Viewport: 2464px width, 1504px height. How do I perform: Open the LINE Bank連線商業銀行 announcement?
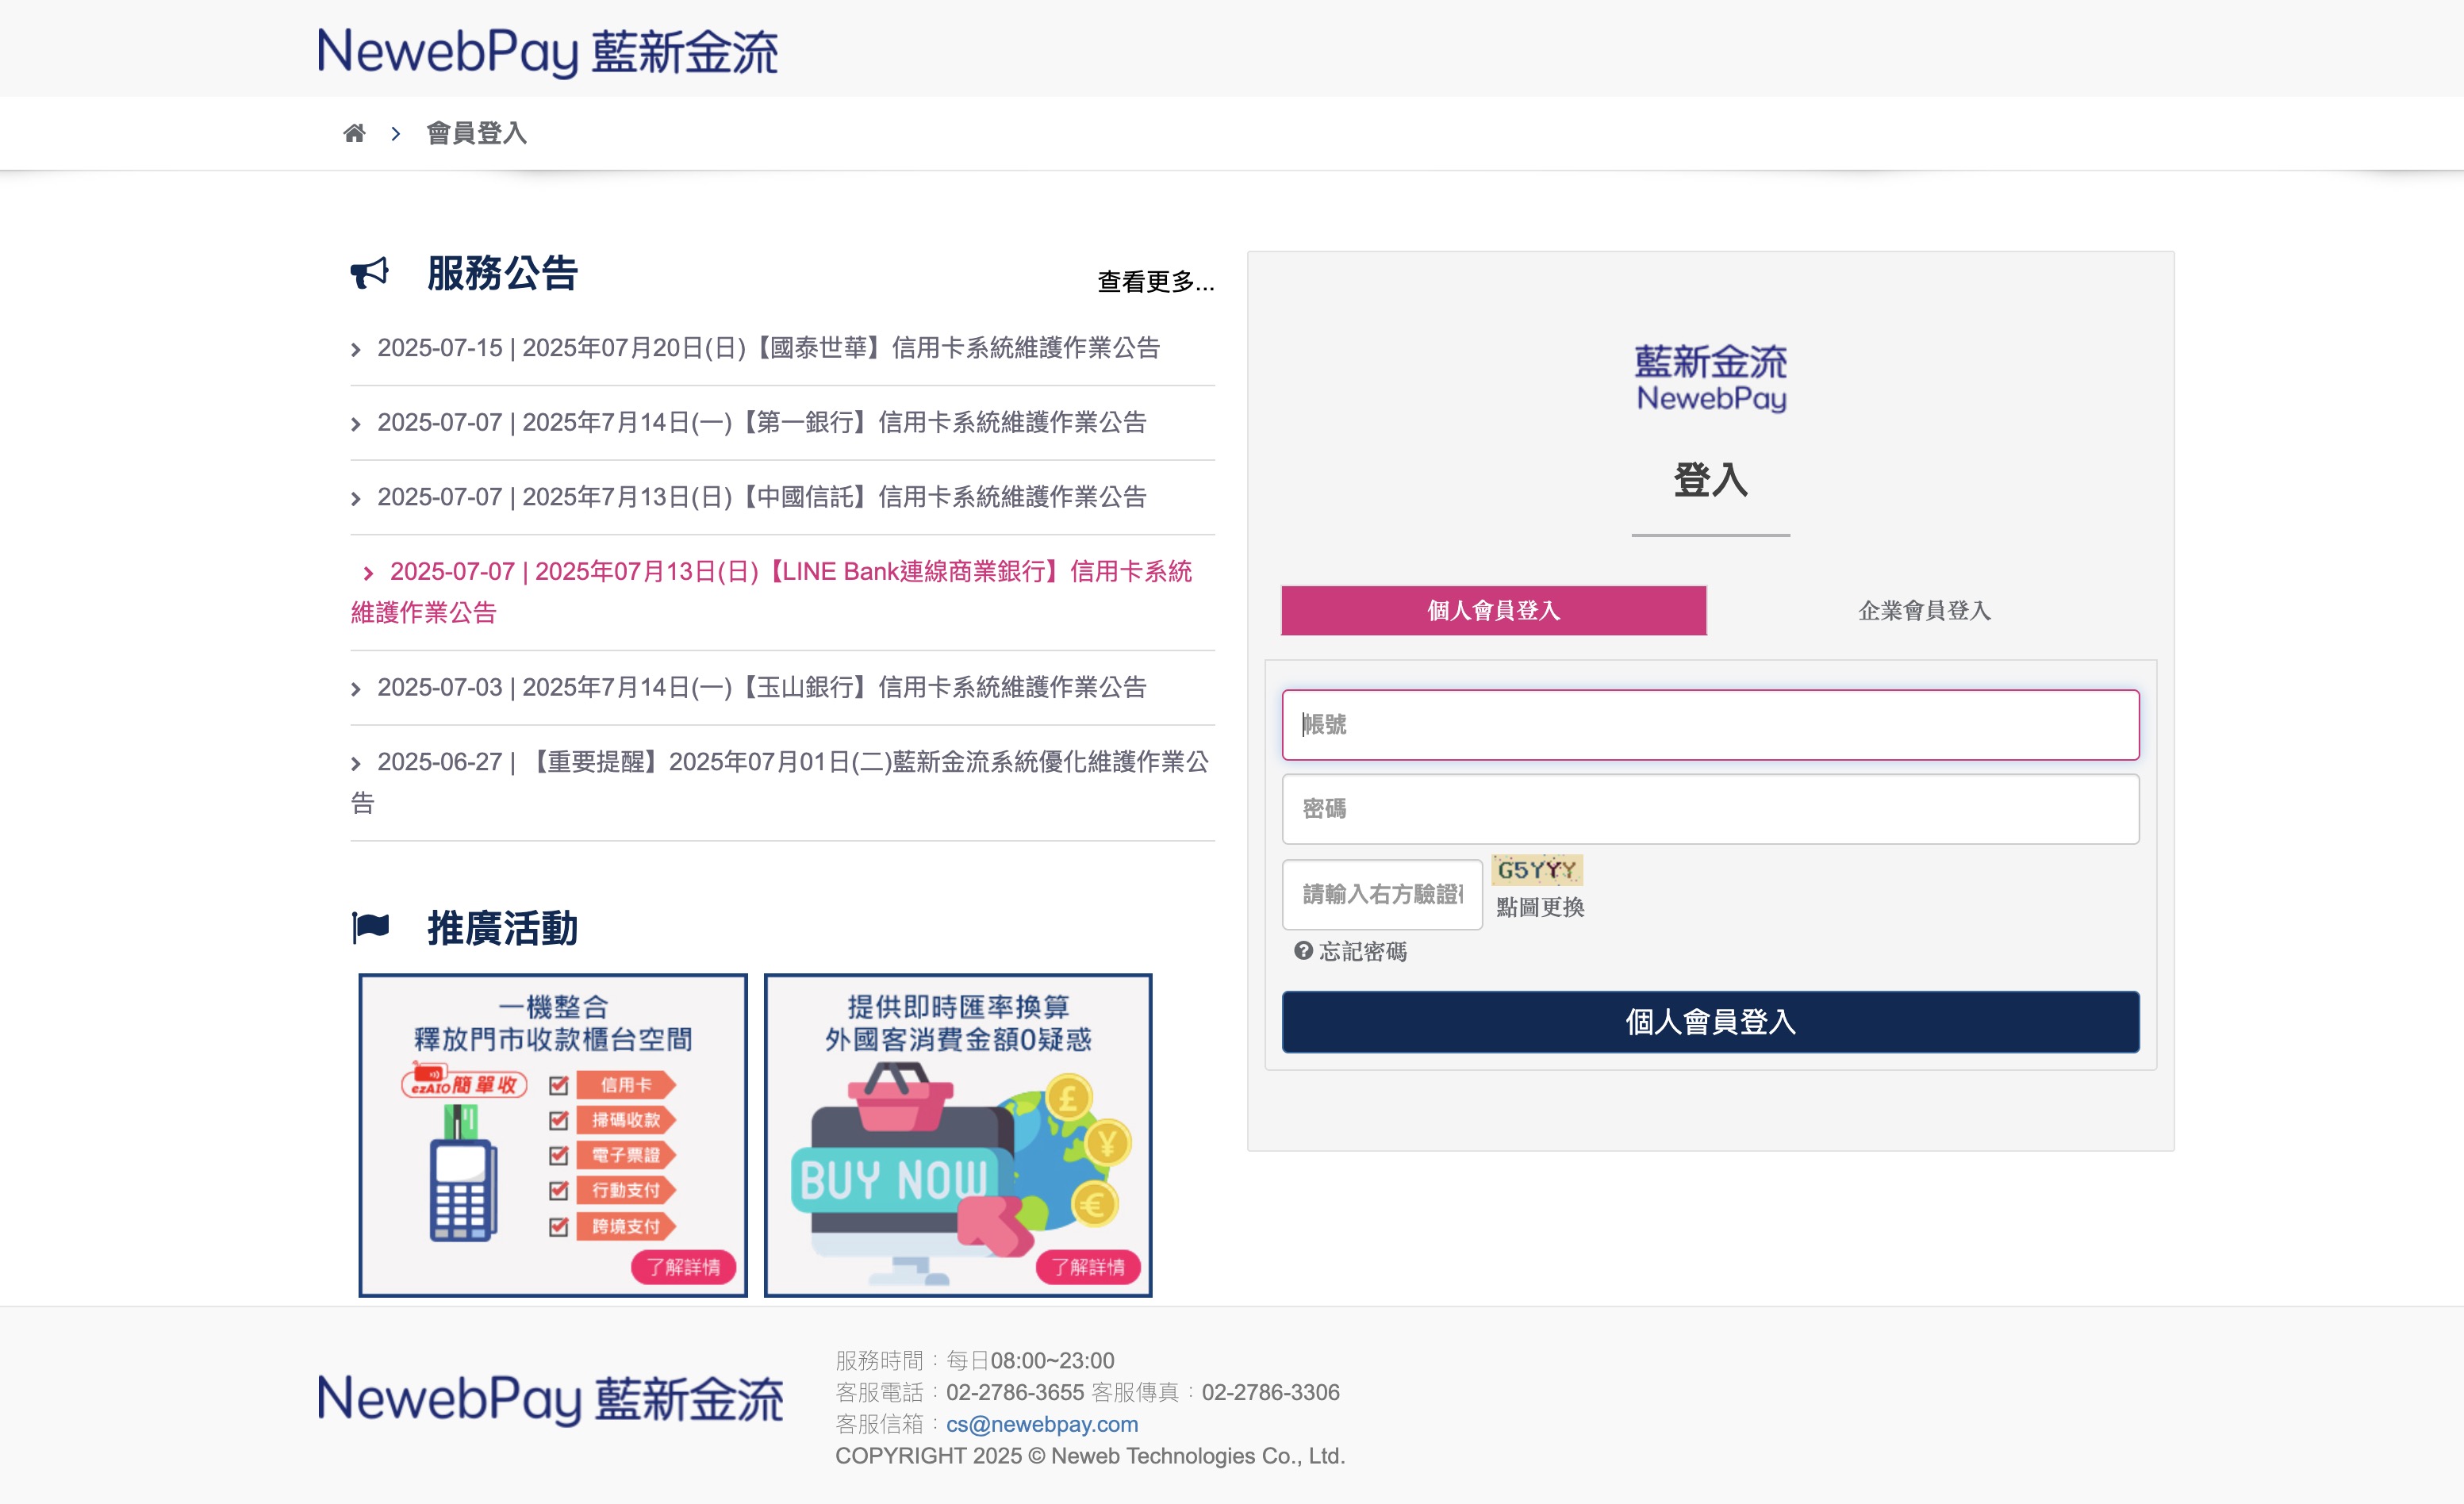point(772,592)
